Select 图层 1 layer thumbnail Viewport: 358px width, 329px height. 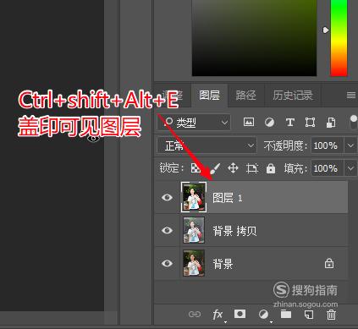point(194,197)
